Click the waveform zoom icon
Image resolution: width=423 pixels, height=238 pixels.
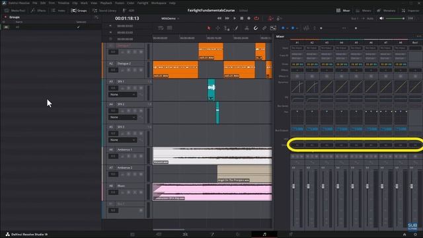[306, 28]
